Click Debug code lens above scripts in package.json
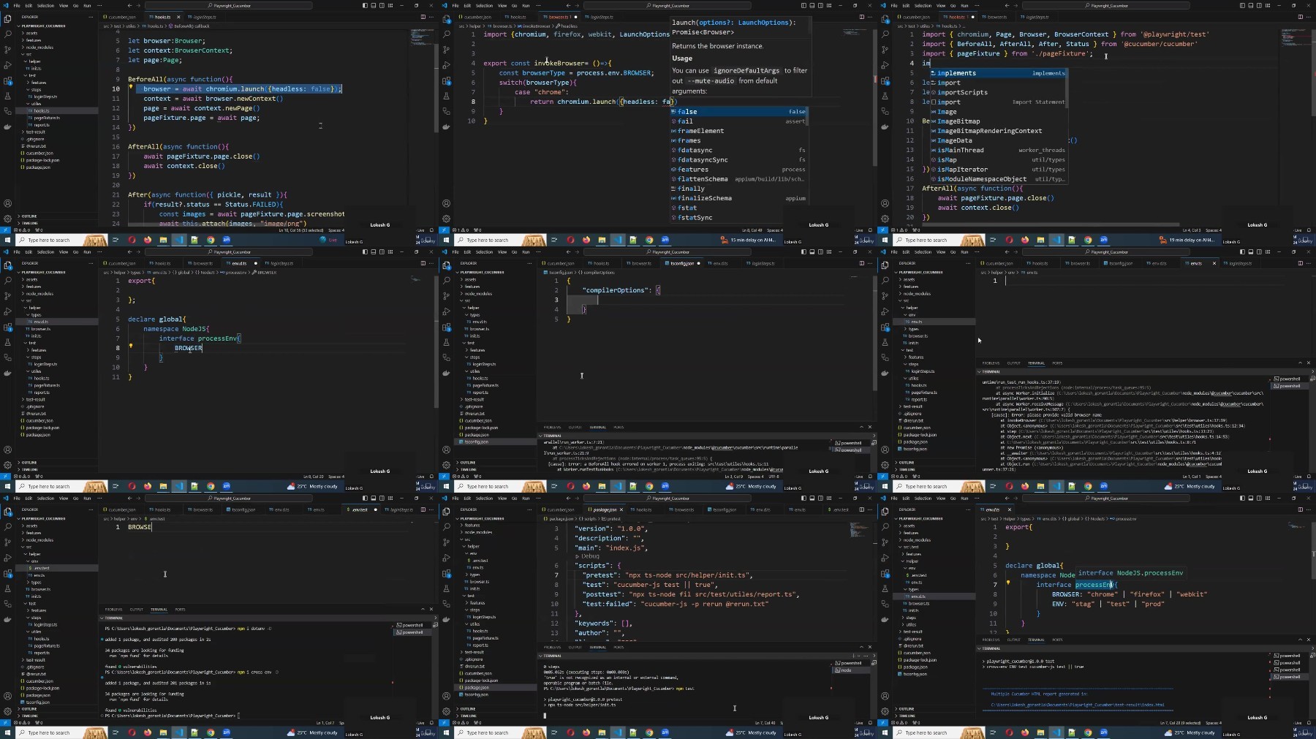Viewport: 1316px width, 739px height. pos(589,556)
